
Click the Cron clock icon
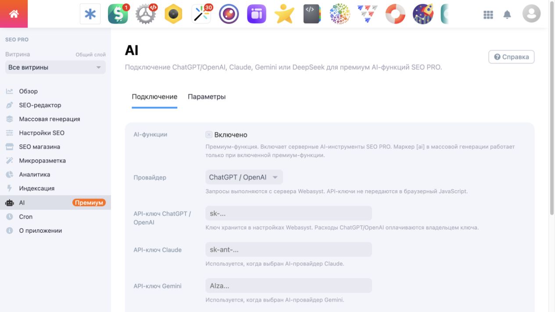coord(9,216)
